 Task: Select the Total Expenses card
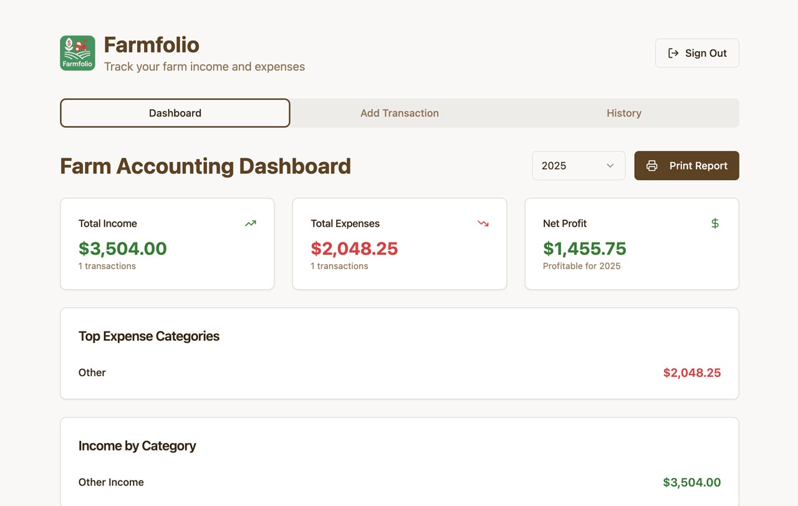coord(400,244)
